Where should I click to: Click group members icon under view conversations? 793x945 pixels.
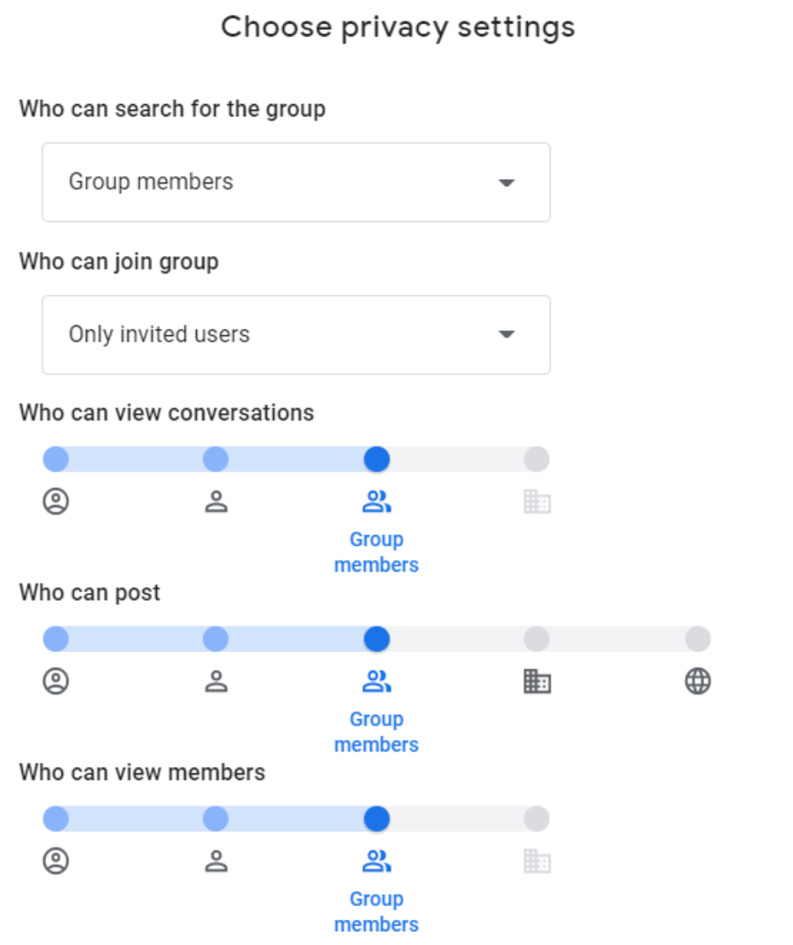click(376, 502)
